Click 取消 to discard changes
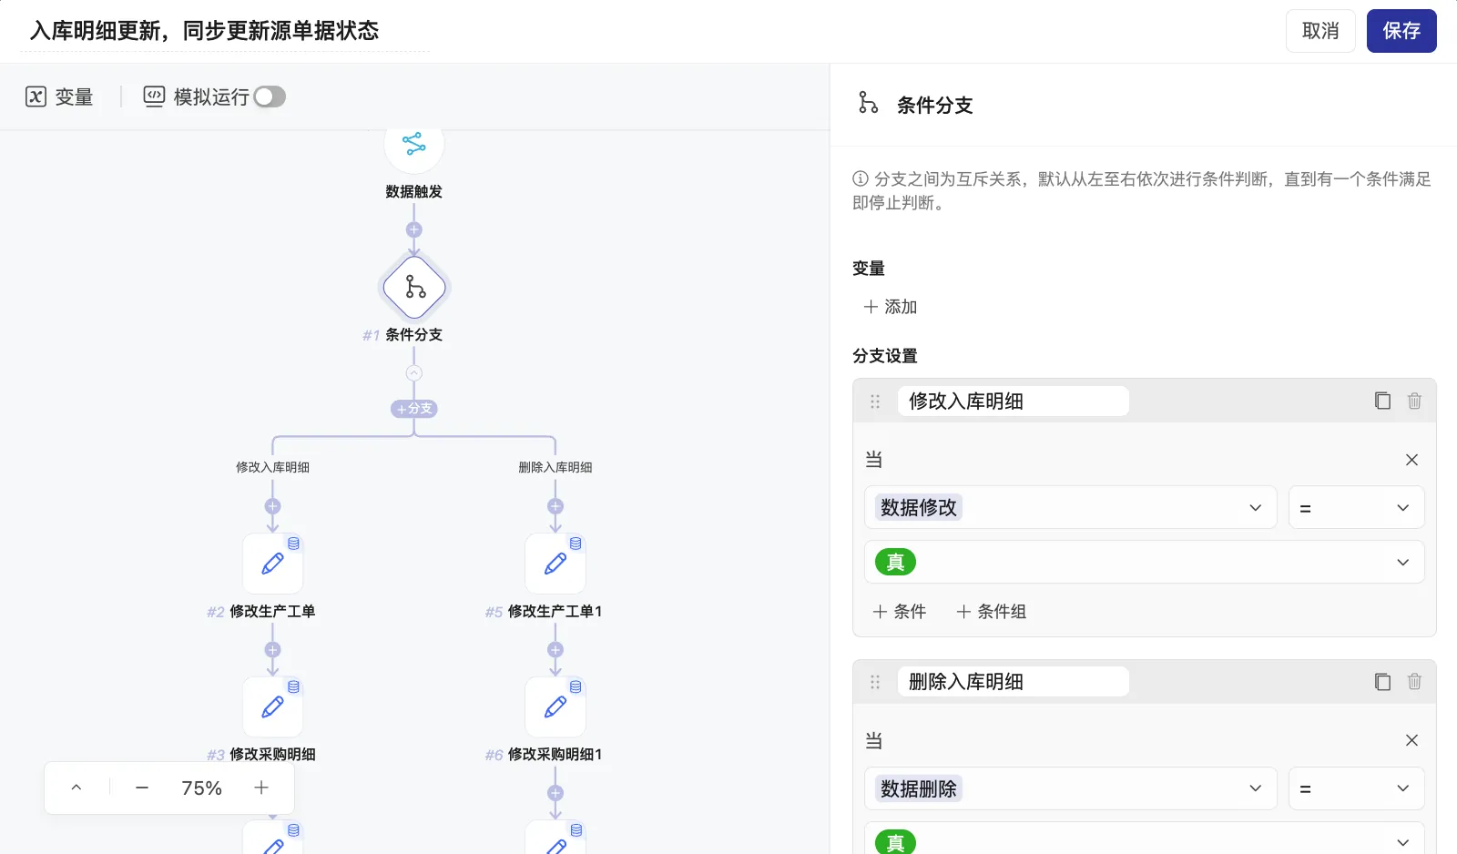 1320,31
